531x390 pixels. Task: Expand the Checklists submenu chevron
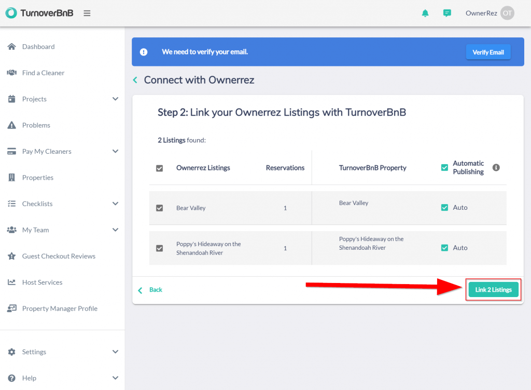pyautogui.click(x=116, y=204)
